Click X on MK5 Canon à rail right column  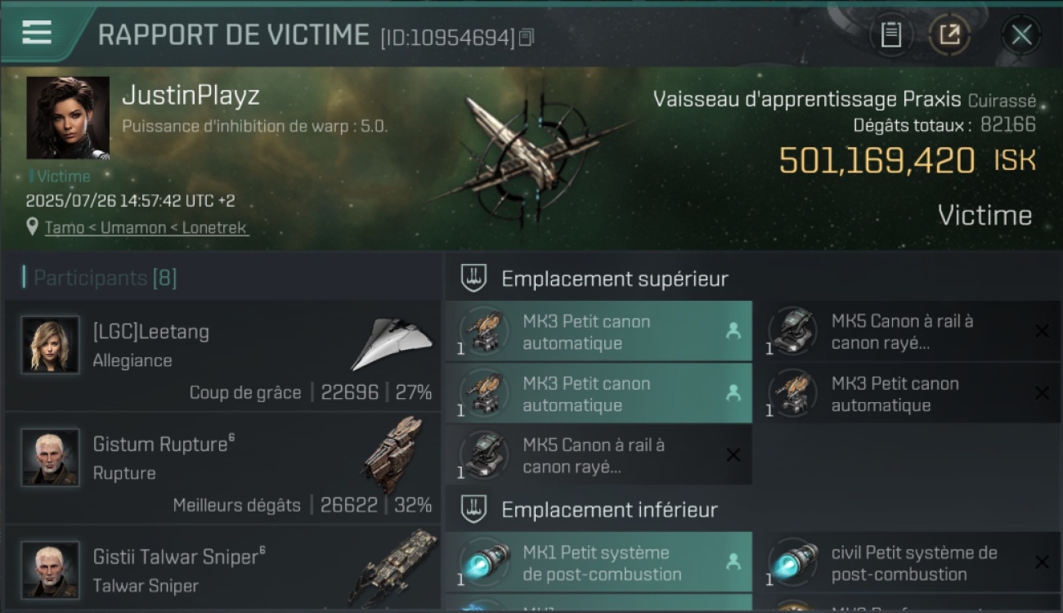[1042, 331]
